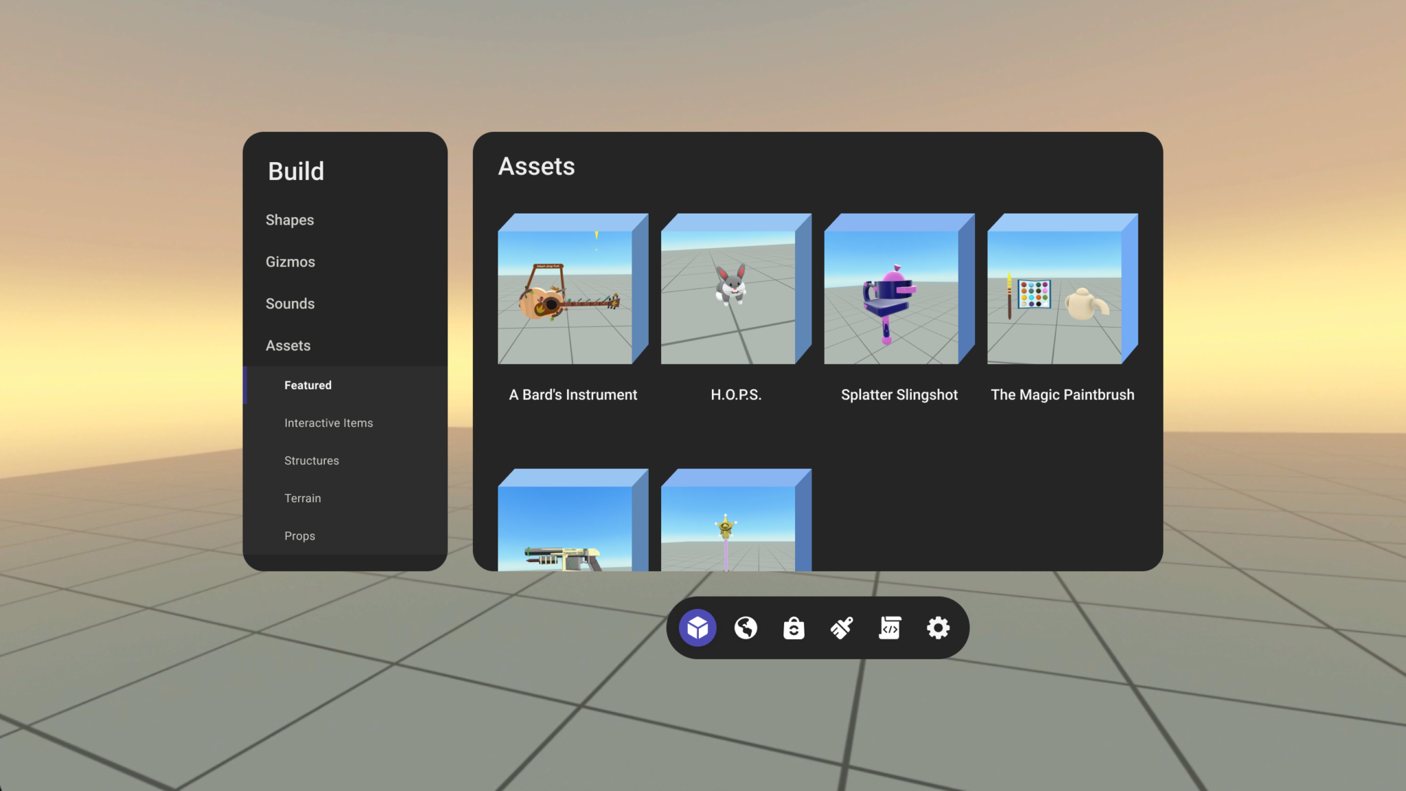Collapse the Assets category
This screenshot has width=1406, height=791.
click(288, 345)
